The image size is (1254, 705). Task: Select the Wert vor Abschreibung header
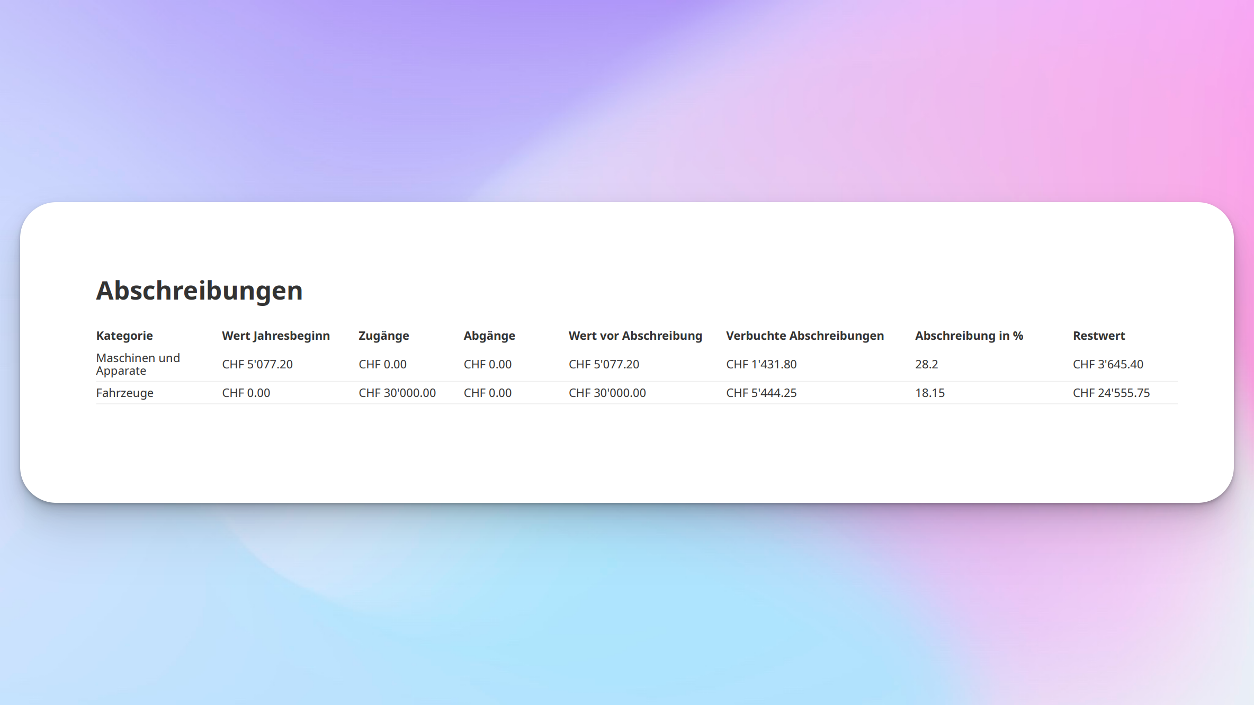click(635, 336)
